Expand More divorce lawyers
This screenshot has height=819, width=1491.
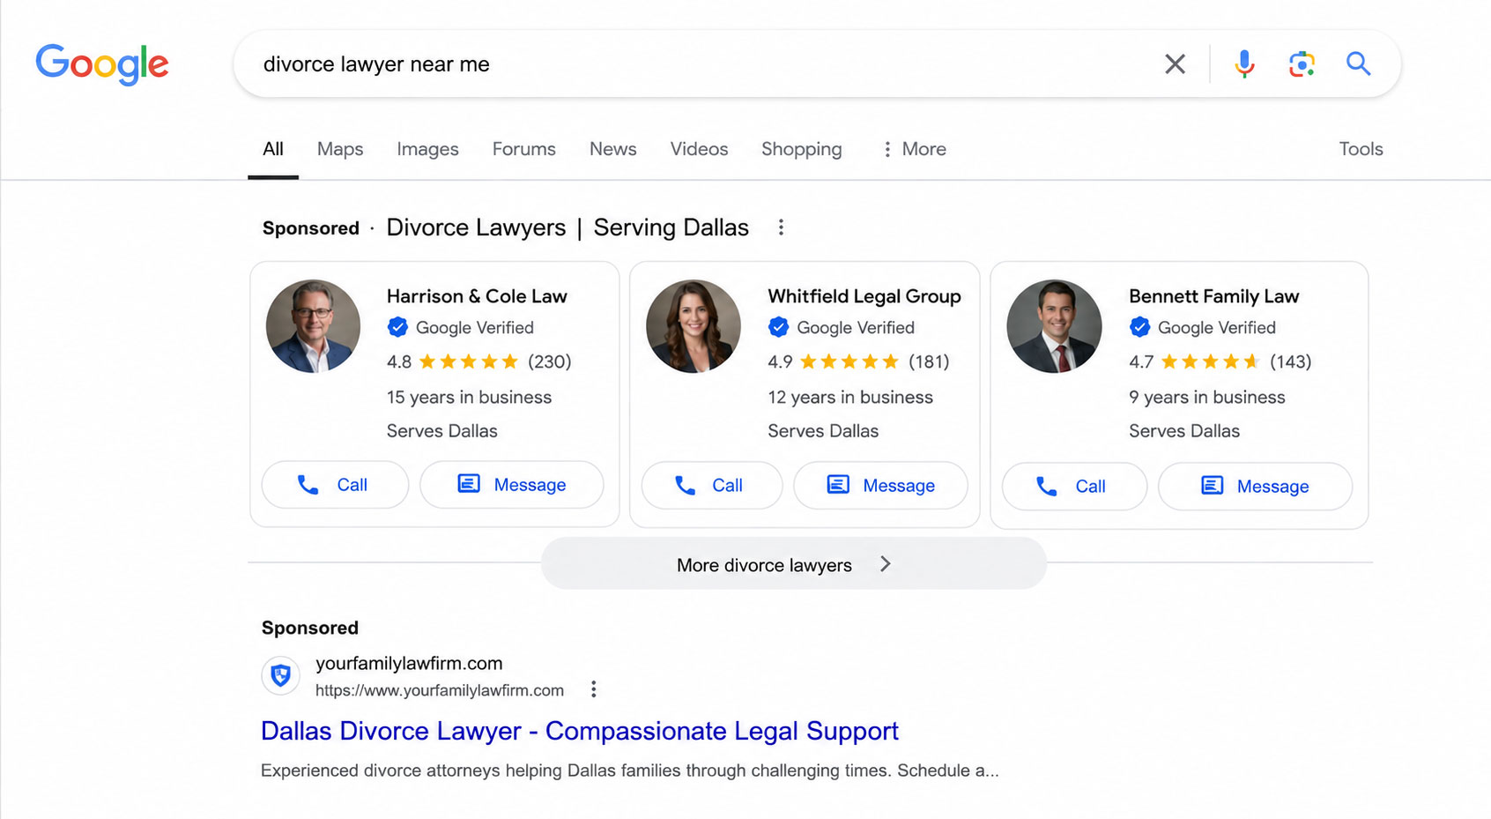(794, 564)
